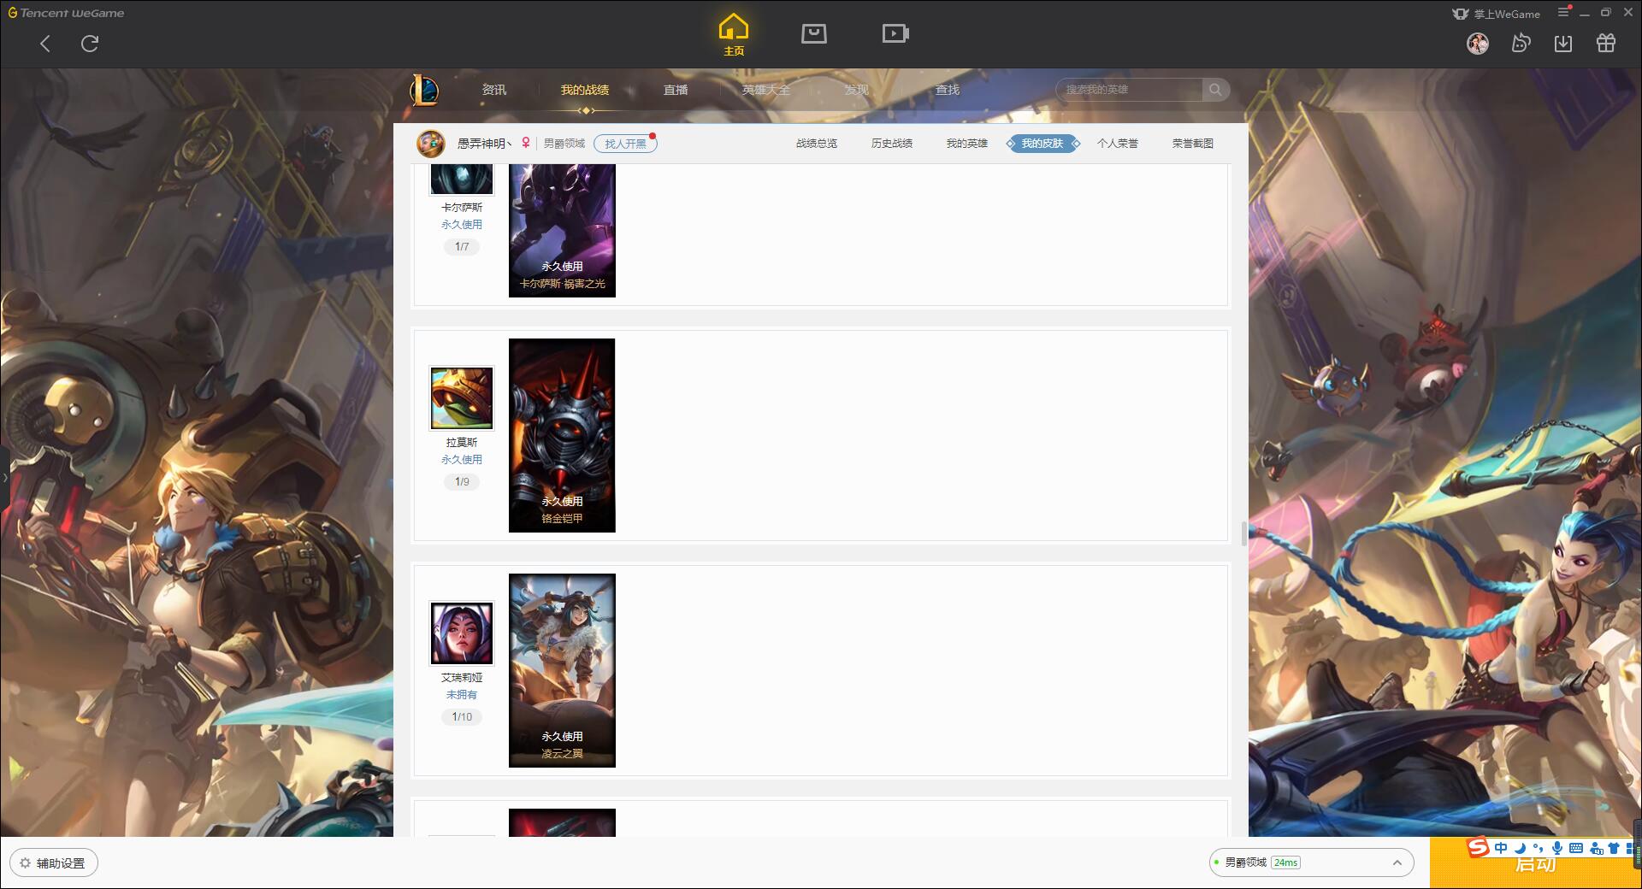Click the 1/9 skin count under 拉莫斯
The image size is (1642, 889).
(462, 482)
